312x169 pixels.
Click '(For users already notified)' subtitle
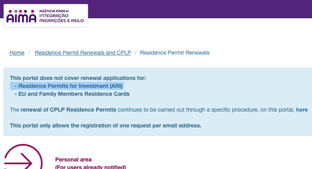(91, 167)
